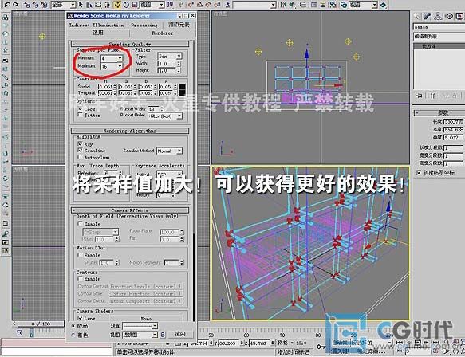Enable the Autovolume checkbox
The image size is (465, 357).
[x=80, y=157]
